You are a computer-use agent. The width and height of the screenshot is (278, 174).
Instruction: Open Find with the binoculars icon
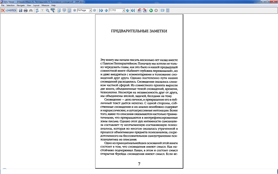tap(30, 10)
